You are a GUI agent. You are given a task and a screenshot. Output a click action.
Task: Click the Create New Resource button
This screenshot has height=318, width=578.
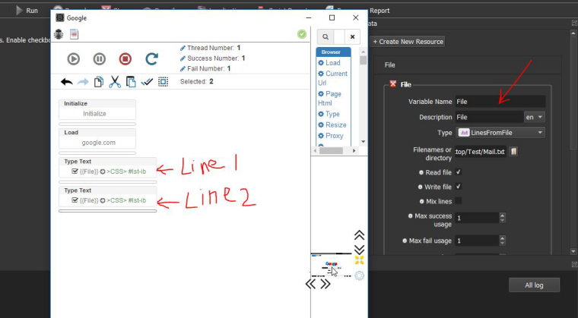coord(408,41)
